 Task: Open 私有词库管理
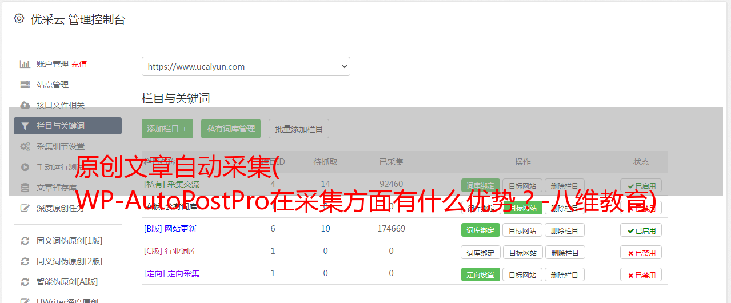231,129
